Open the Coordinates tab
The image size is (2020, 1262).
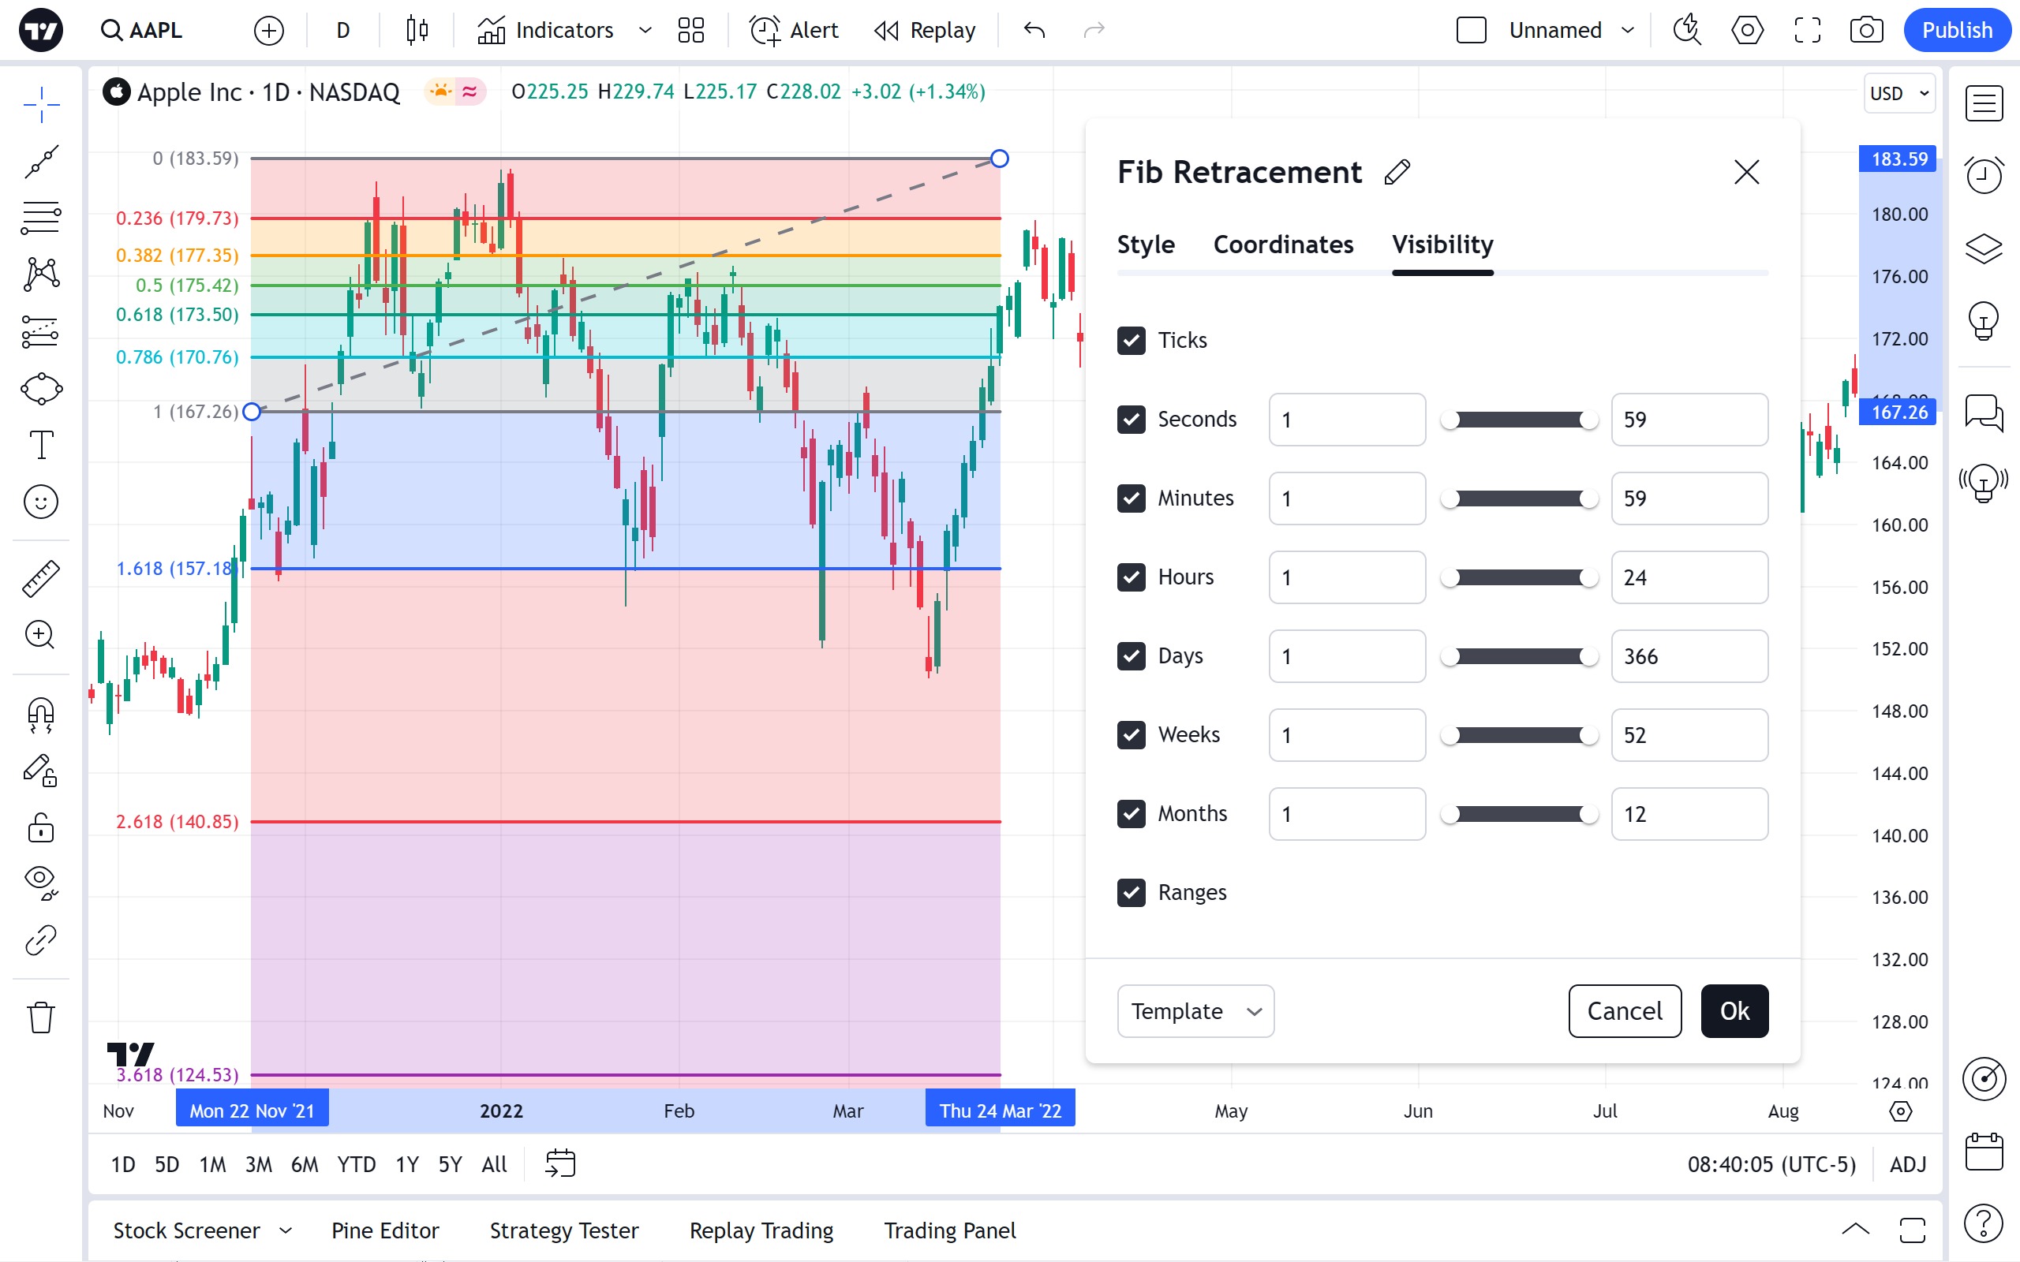[x=1283, y=245]
